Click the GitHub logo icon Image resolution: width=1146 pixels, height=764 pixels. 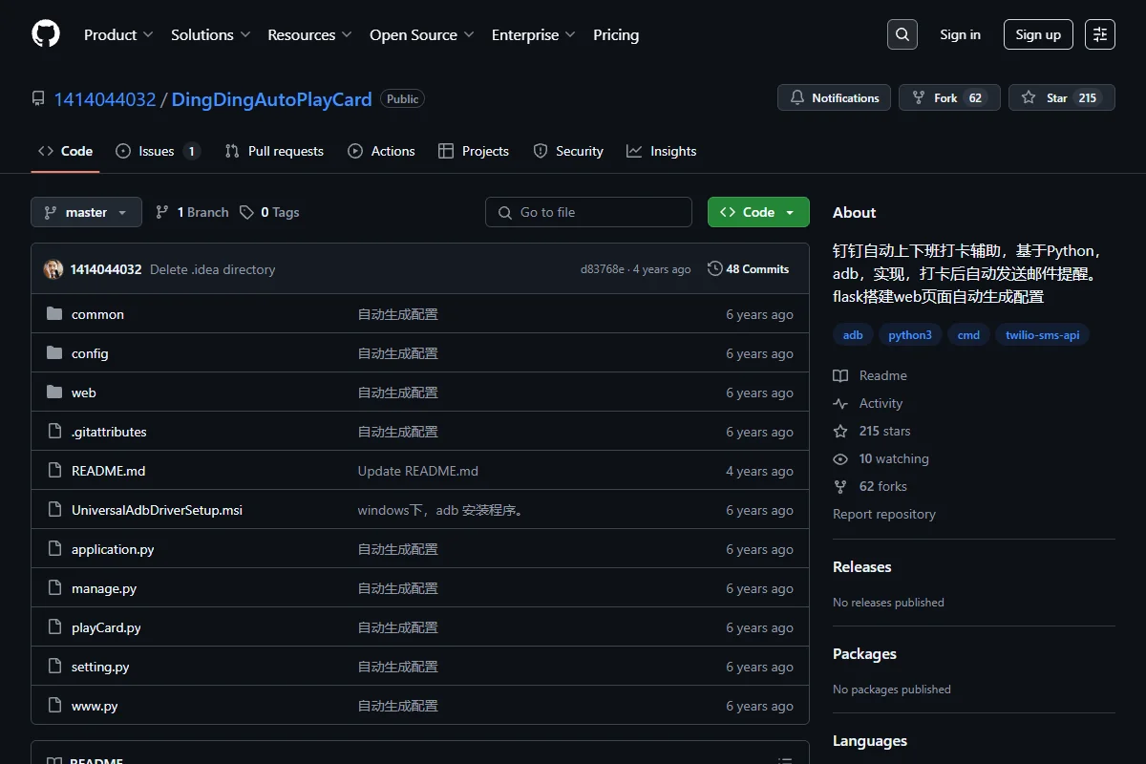(46, 34)
